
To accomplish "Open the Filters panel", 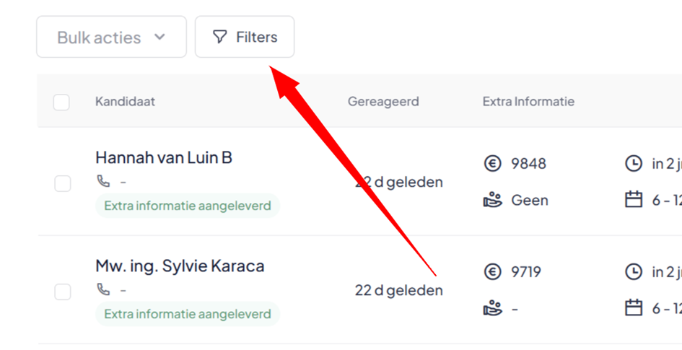I will 245,37.
